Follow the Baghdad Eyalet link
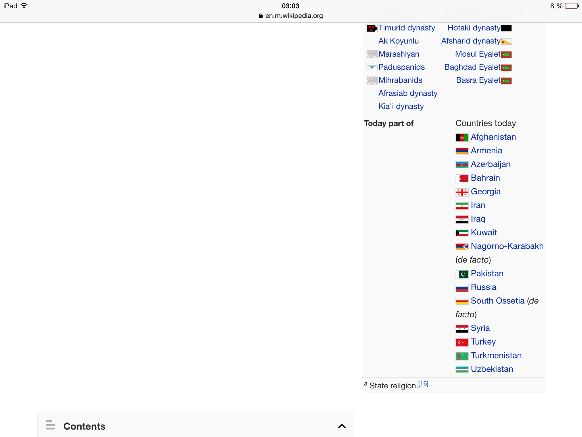Screen dimensions: 582x437 click(472, 67)
